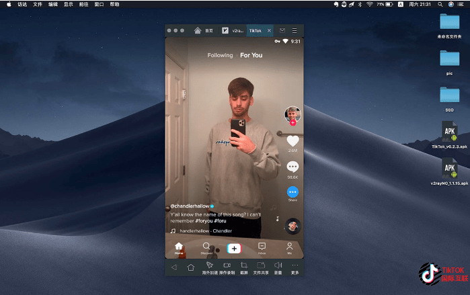Open the 访达 Finder menu

tap(22, 4)
